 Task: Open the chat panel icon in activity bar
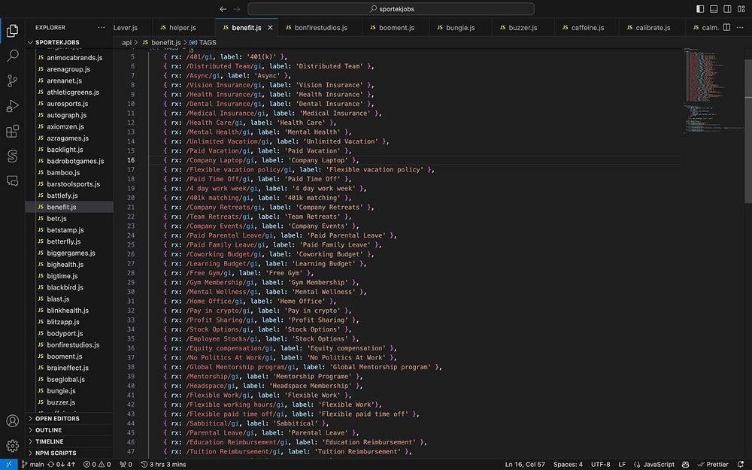pos(13,180)
